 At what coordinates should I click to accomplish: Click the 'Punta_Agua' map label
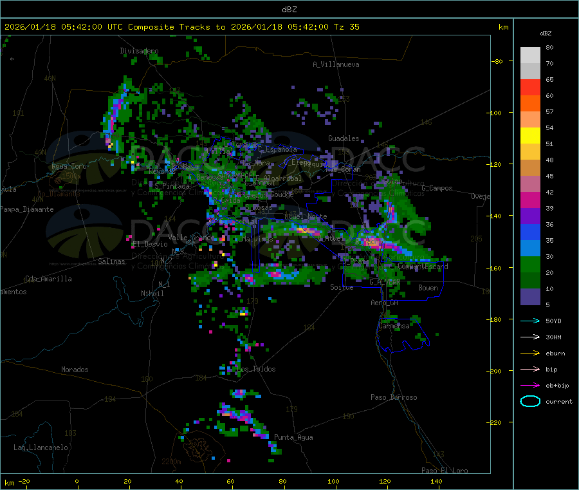click(293, 437)
